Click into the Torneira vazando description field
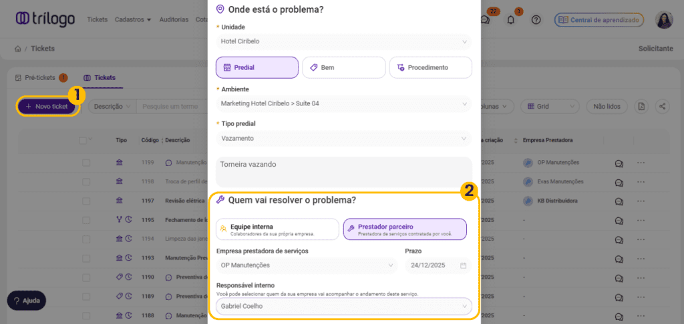The width and height of the screenshot is (684, 324). (x=343, y=171)
